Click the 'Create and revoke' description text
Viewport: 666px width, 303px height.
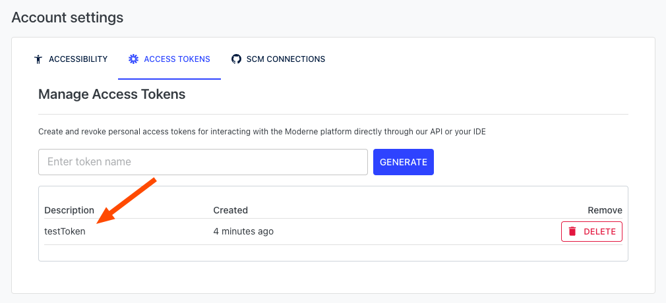(262, 132)
